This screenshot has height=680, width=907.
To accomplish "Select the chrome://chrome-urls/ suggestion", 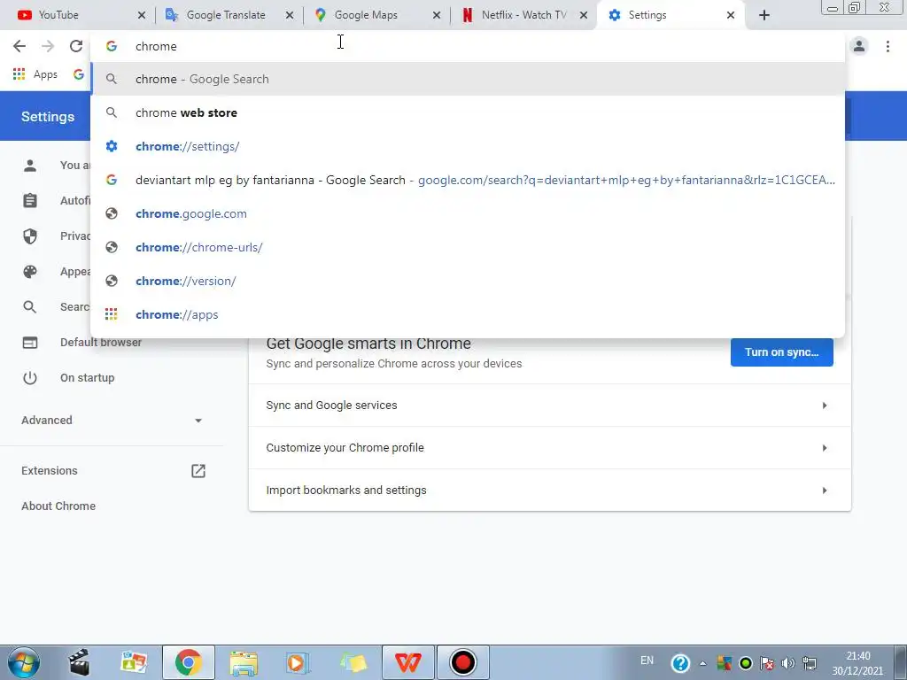I will click(x=468, y=247).
